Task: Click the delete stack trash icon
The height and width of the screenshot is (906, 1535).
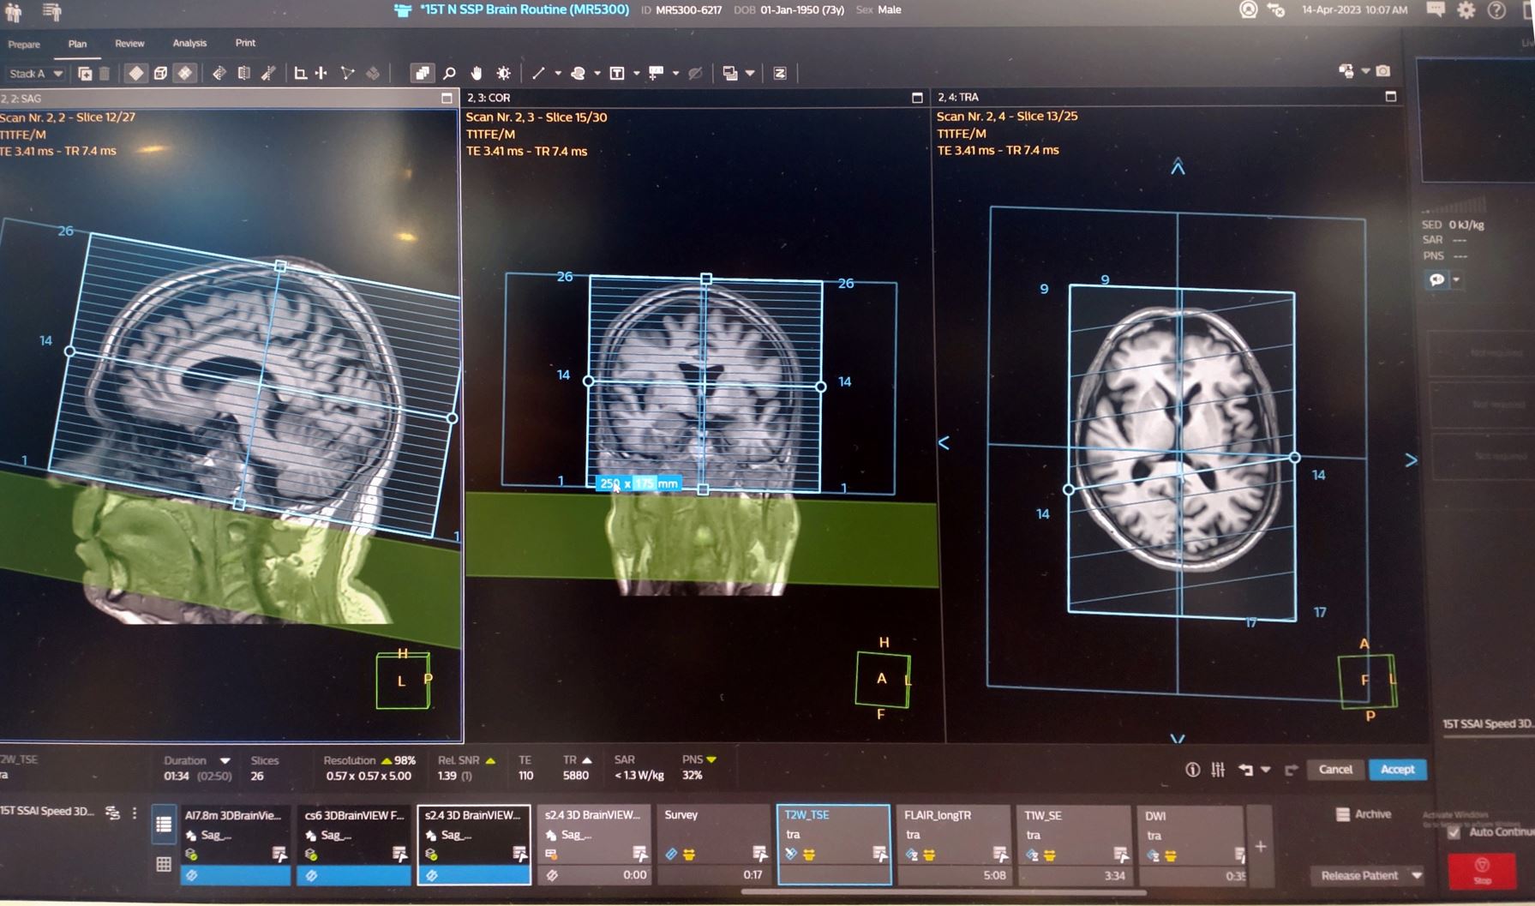Action: pyautogui.click(x=105, y=74)
